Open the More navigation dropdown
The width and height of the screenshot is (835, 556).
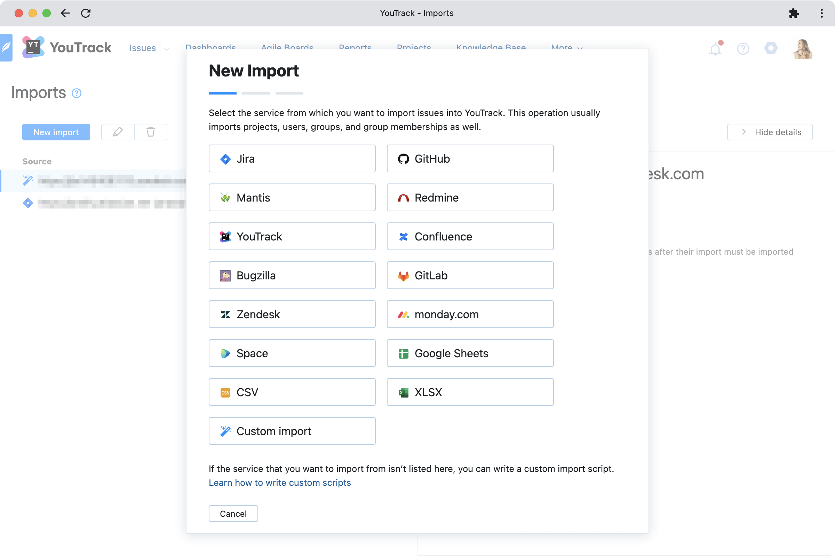pos(566,48)
